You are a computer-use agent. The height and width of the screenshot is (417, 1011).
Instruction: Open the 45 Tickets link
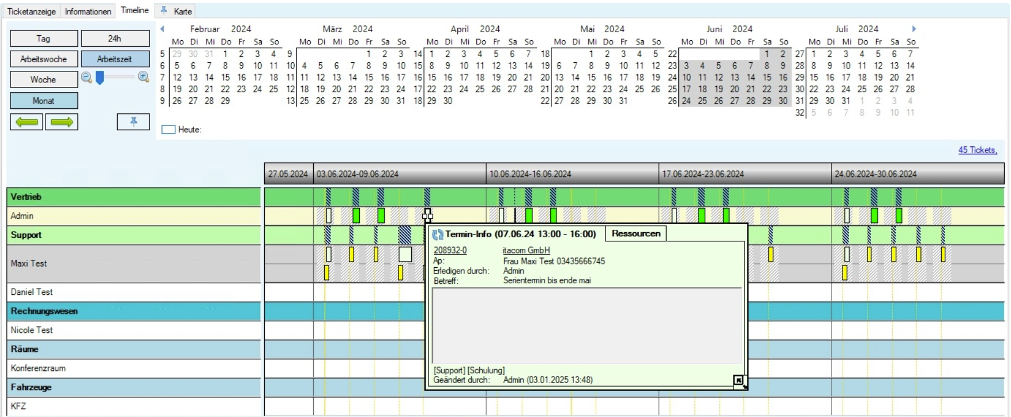977,150
